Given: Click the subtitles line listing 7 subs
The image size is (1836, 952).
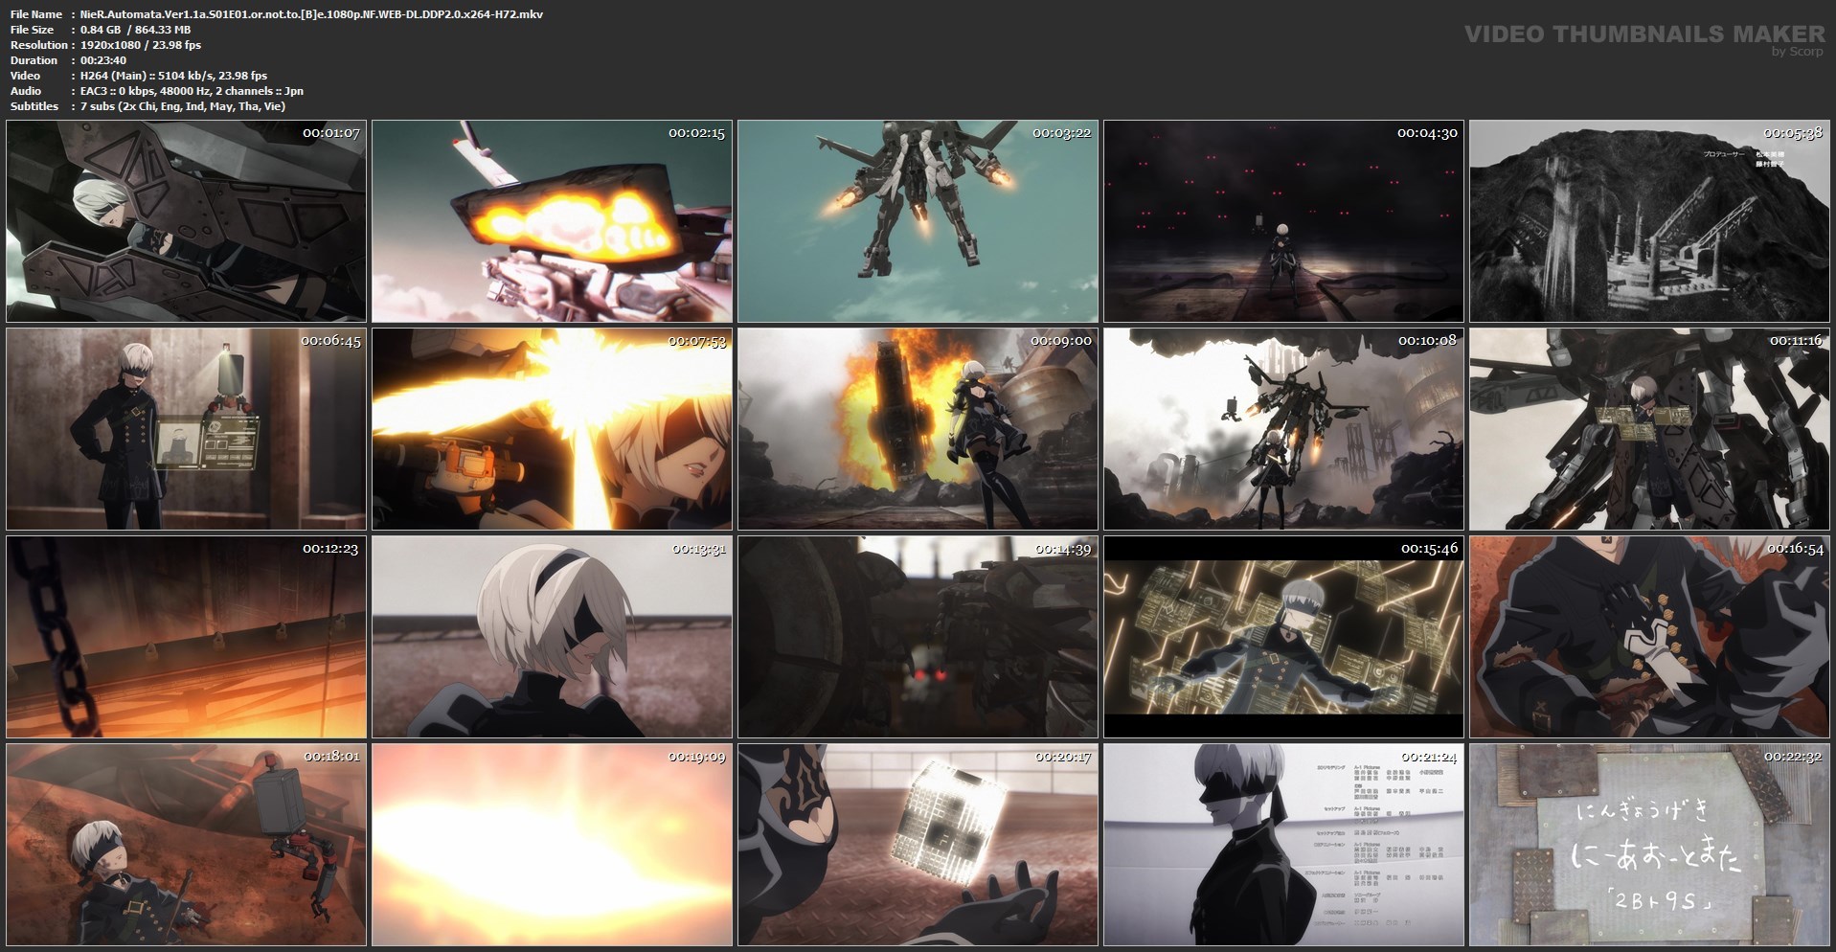Looking at the screenshot, I should 183,106.
